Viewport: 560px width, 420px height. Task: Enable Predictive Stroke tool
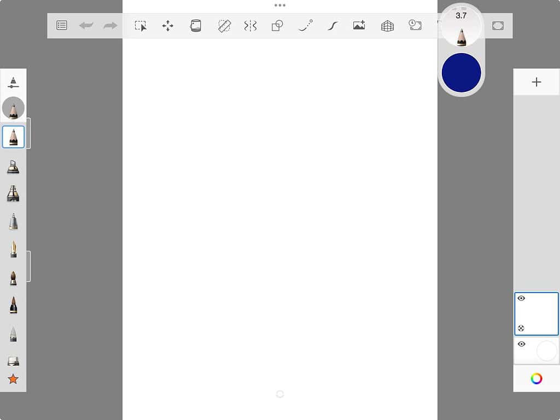click(305, 26)
